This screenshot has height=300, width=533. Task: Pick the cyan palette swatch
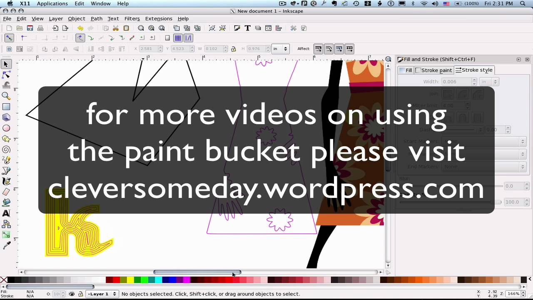tap(158, 280)
